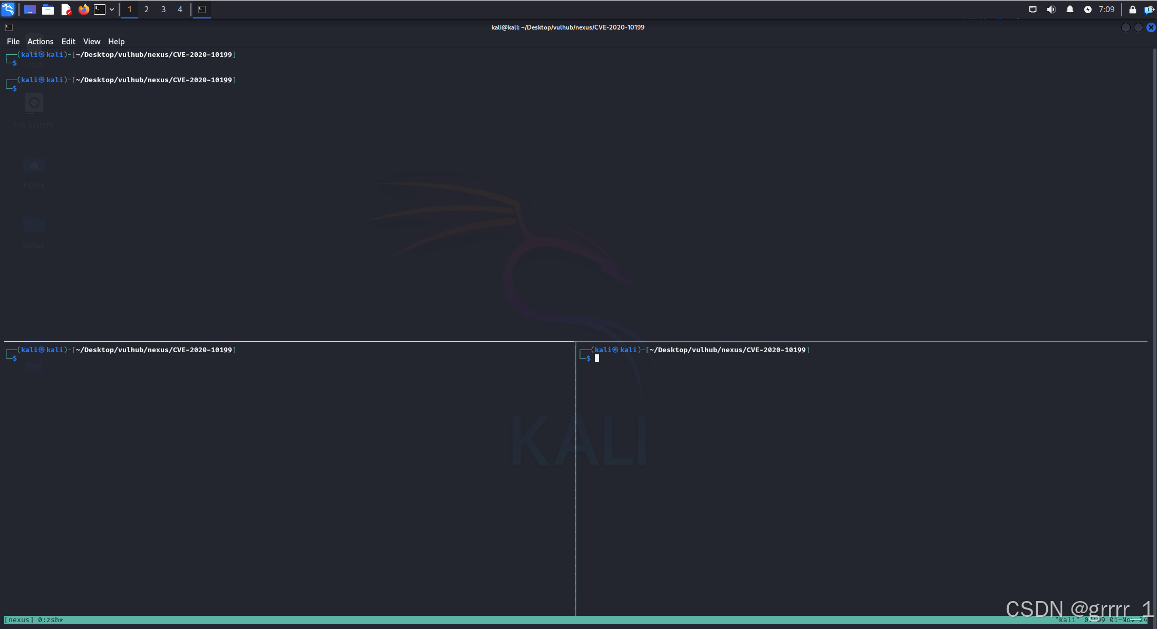Open the File menu in the terminal
1157x629 pixels.
(13, 42)
